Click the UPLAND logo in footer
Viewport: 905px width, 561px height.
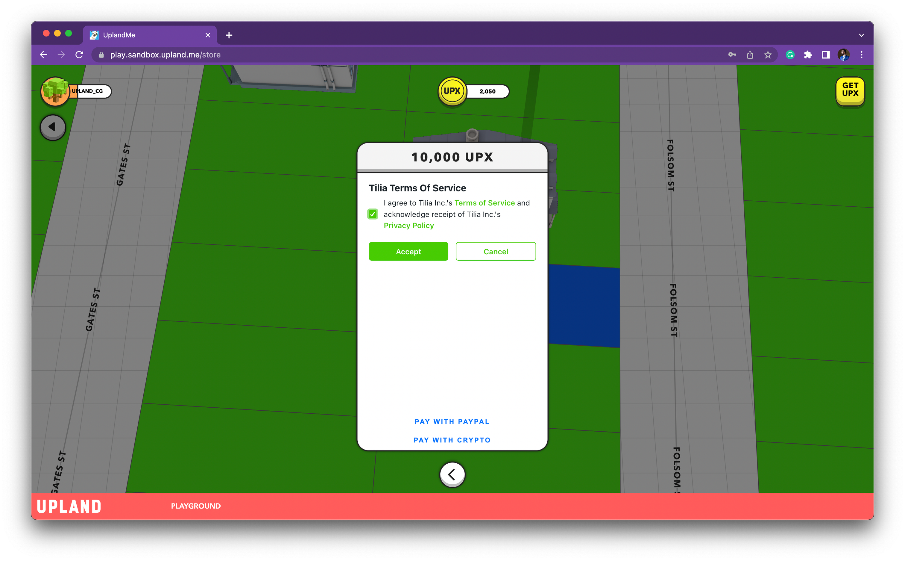(x=69, y=506)
